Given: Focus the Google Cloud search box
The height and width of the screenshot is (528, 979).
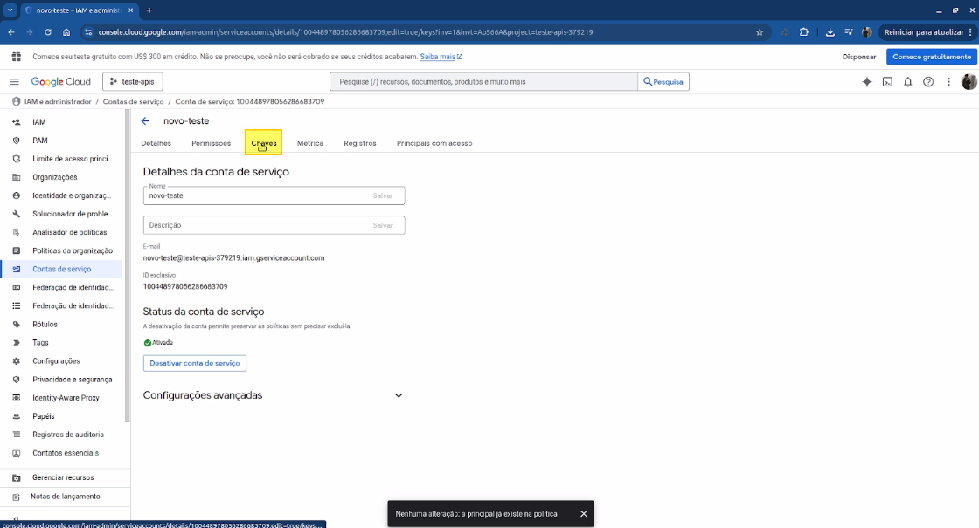Looking at the screenshot, I should click(484, 82).
